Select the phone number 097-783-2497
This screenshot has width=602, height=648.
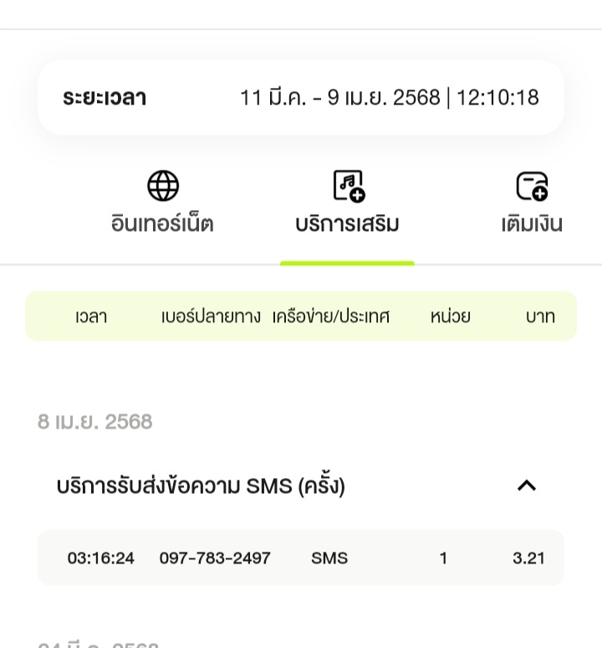(215, 558)
